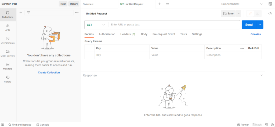275x127 pixels.
Task: Switch to the Overview tab
Action: [88, 4]
